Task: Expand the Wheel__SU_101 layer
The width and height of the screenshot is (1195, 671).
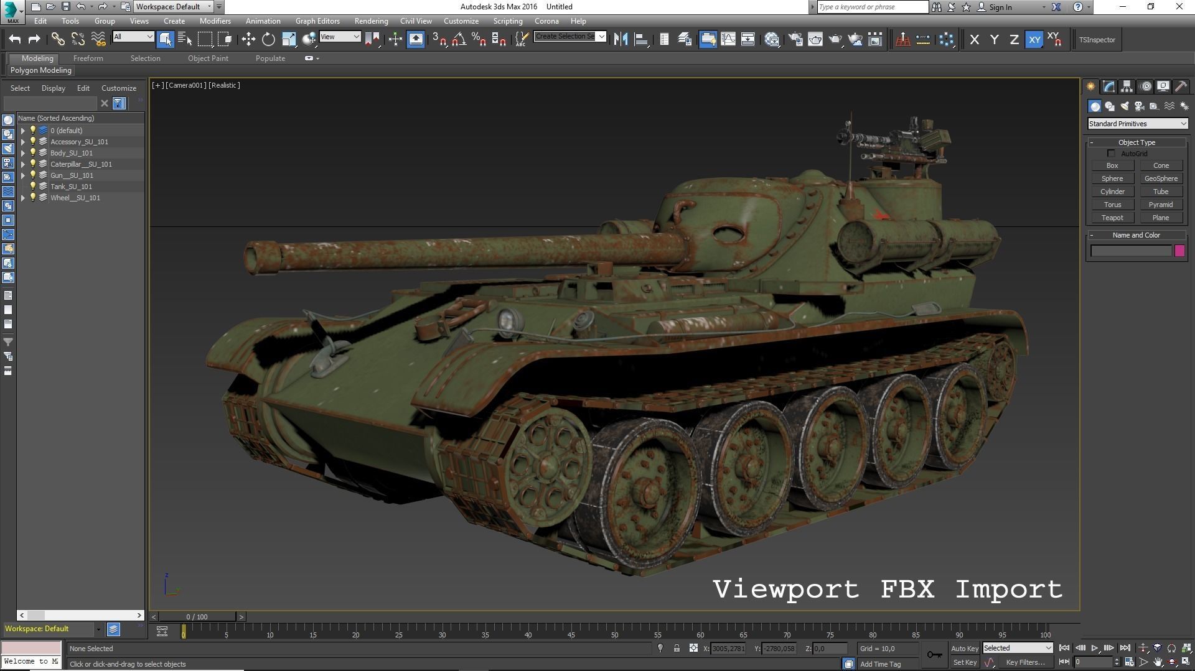Action: tap(23, 198)
